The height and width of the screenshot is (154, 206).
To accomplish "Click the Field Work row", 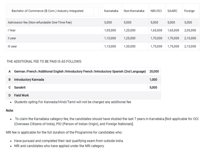I will [x=21, y=95].
